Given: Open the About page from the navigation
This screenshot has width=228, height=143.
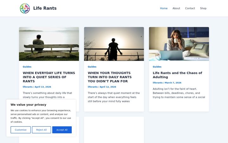Looking at the screenshot, I should [x=176, y=8].
